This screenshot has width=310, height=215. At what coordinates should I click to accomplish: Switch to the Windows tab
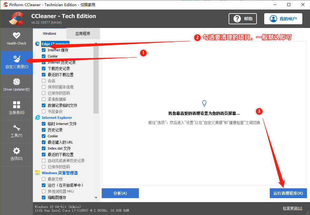pyautogui.click(x=49, y=33)
